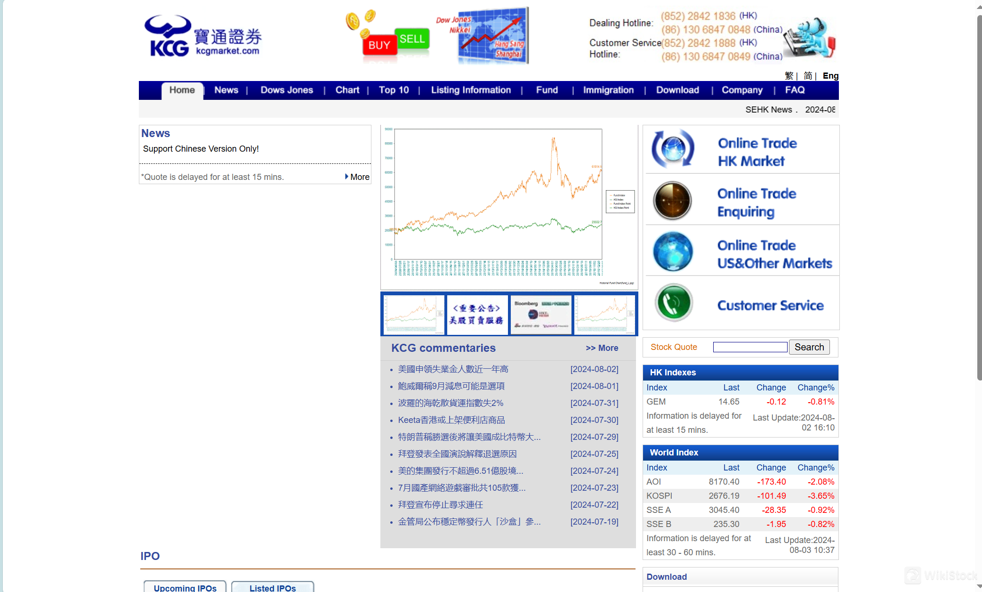Click the KCG kcgmarket.com logo
The width and height of the screenshot is (982, 592).
tap(203, 36)
